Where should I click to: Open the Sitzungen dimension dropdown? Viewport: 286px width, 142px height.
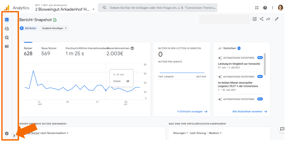tap(181, 133)
